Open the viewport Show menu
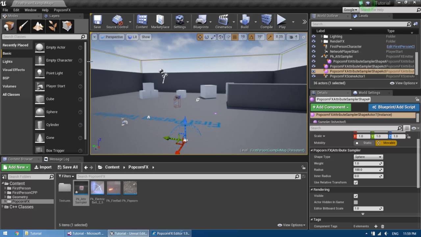This screenshot has height=237, width=421. point(146,37)
